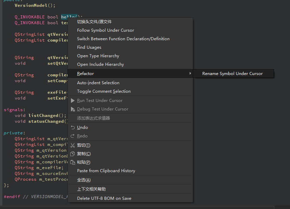
Task: Open Type Hierarchy from the menu
Action: 130,56
